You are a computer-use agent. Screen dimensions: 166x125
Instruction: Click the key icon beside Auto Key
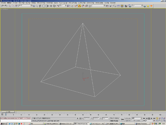pyautogui.click(x=123, y=119)
